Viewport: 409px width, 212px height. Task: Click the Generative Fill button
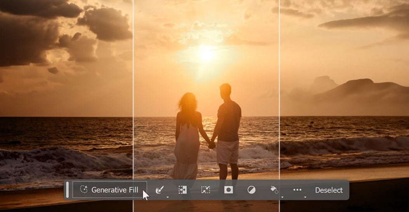coord(109,190)
